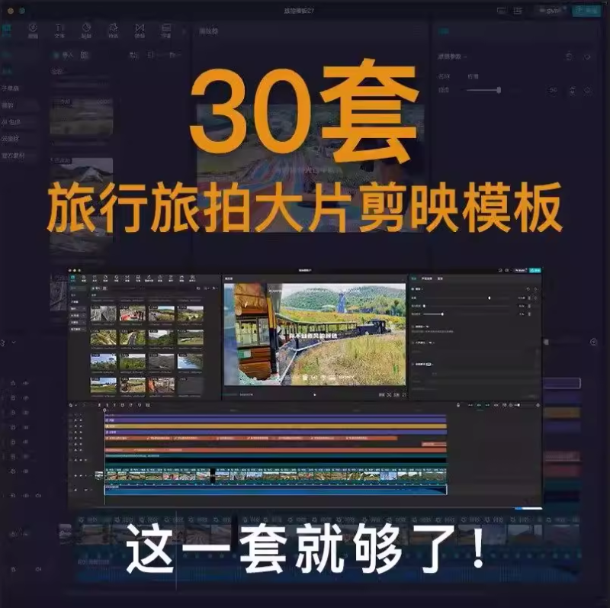Open the 转场 (Transitions) panel
This screenshot has width=610, height=608.
(140, 31)
